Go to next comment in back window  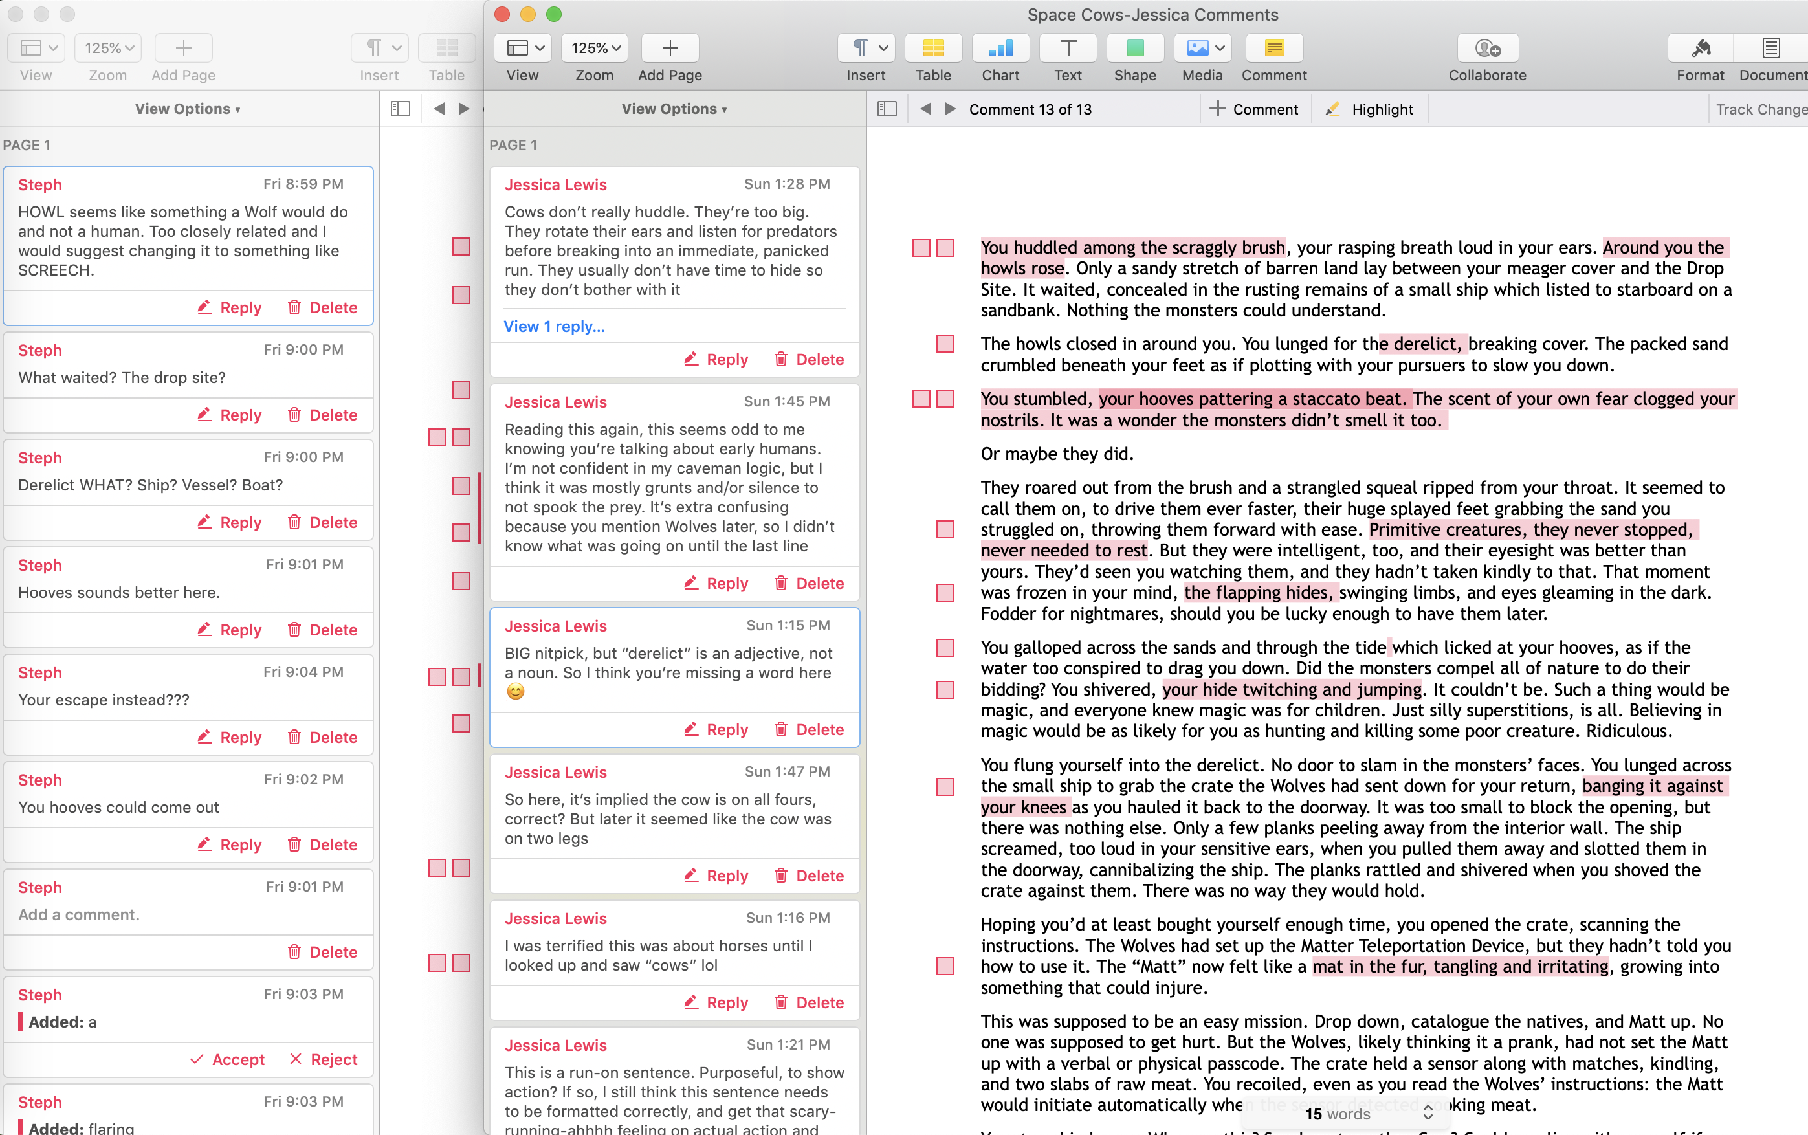(x=464, y=109)
